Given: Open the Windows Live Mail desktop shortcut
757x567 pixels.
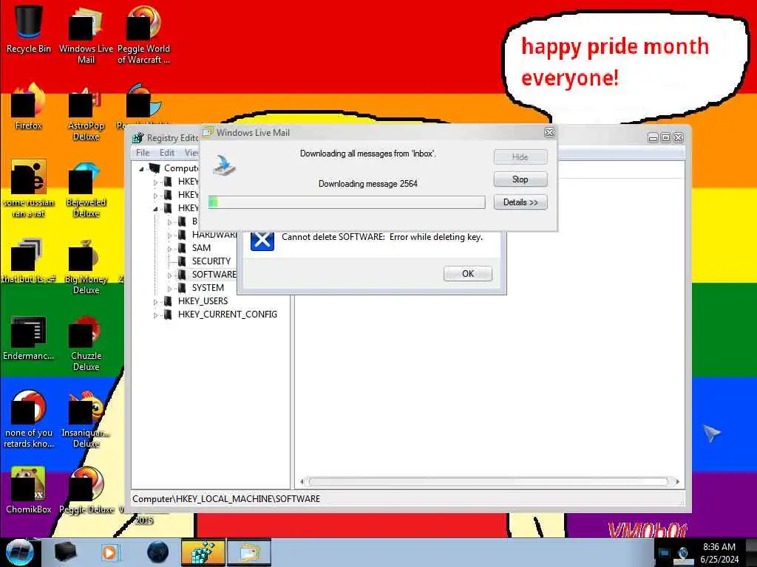Looking at the screenshot, I should point(86,34).
